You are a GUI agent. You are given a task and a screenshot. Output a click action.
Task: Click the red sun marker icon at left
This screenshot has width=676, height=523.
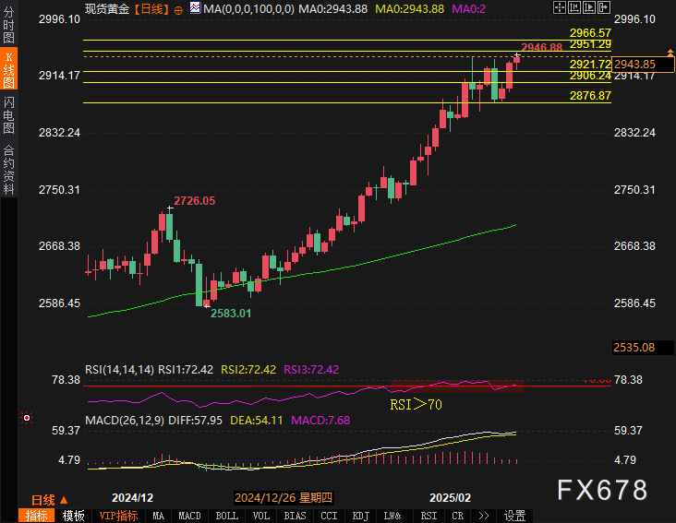pyautogui.click(x=27, y=418)
